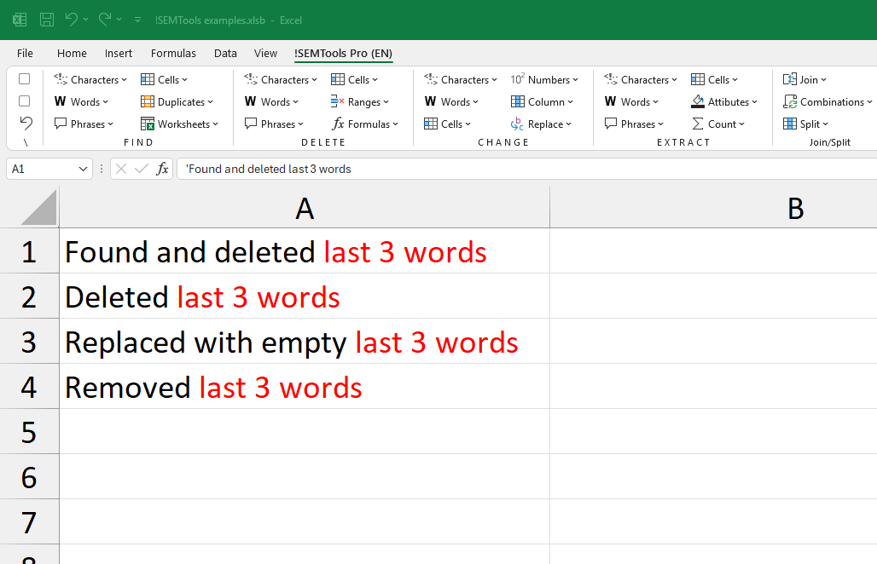
Task: Click the Redo icon at the top
Action: [x=107, y=20]
